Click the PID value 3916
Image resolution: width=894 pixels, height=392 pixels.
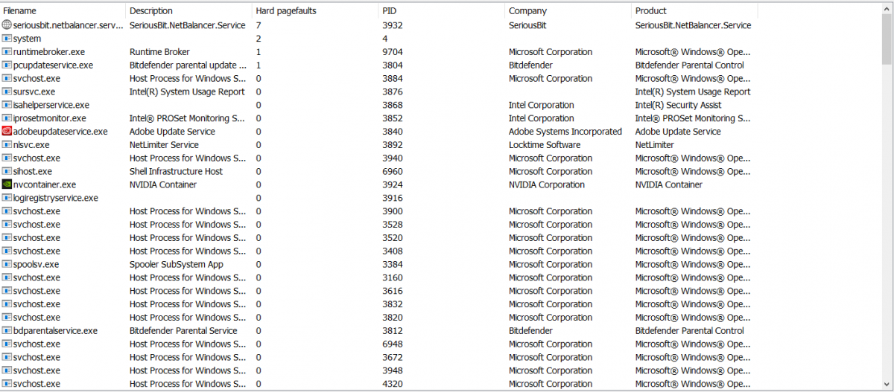[x=392, y=198]
